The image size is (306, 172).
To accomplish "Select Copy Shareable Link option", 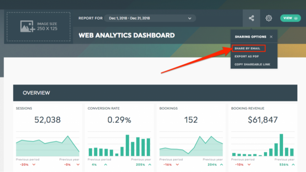I will [252, 65].
